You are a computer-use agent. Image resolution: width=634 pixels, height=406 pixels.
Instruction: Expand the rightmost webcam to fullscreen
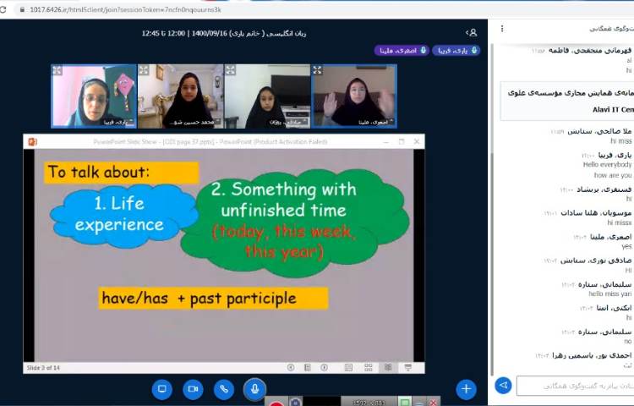pos(318,70)
